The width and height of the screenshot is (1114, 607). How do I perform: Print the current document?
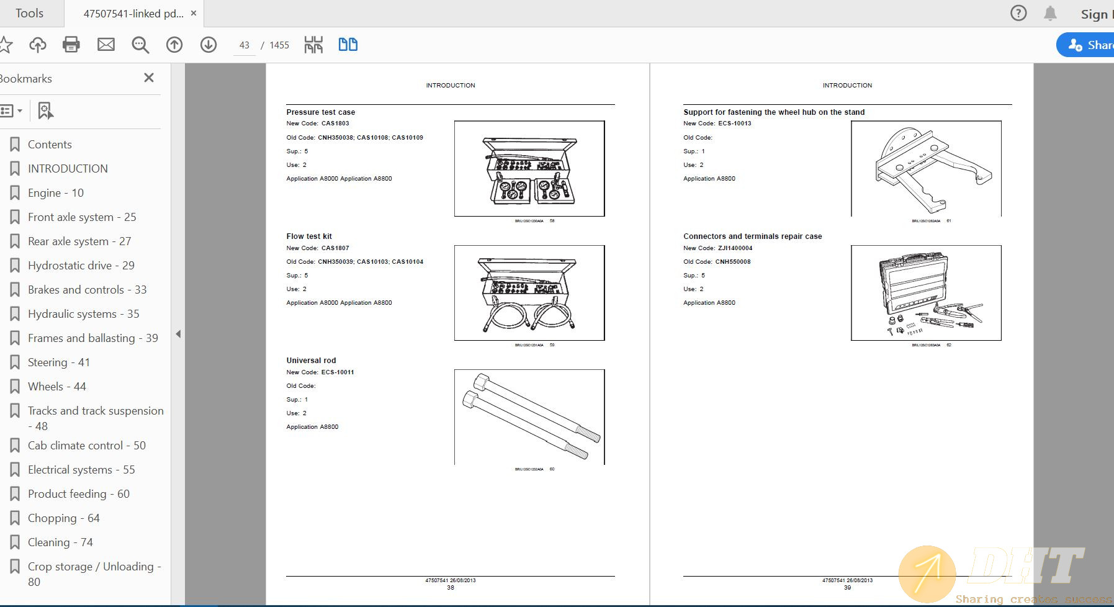pos(71,45)
